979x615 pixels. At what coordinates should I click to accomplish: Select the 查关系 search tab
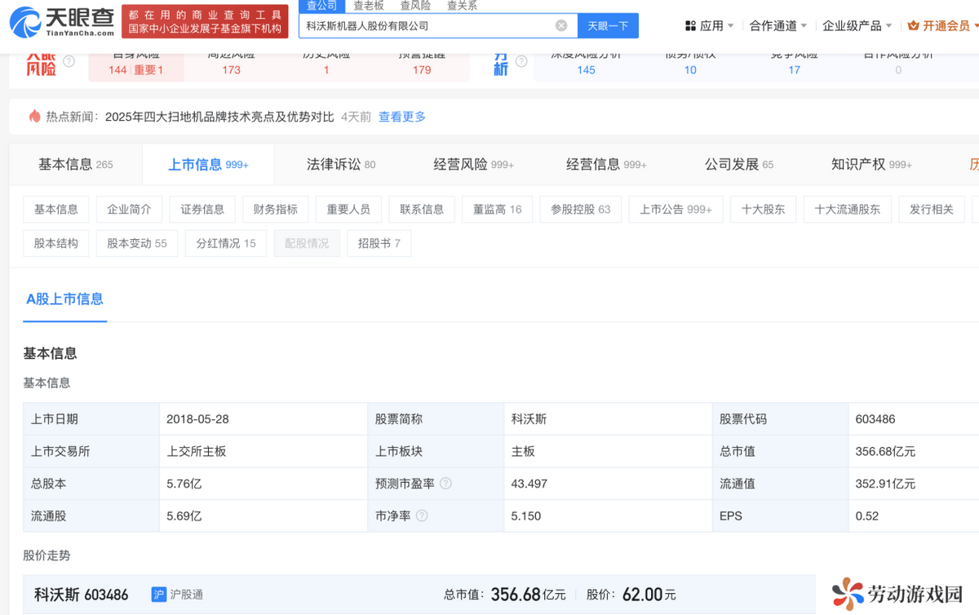[x=462, y=6]
